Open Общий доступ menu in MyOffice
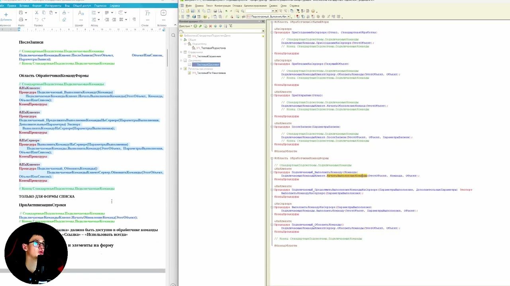Image resolution: width=510 pixels, height=286 pixels. click(82, 6)
